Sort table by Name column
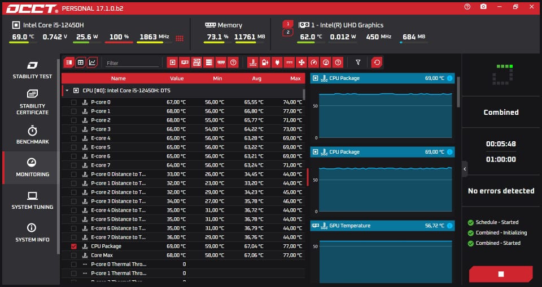Image resolution: width=542 pixels, height=287 pixels. pyautogui.click(x=118, y=79)
